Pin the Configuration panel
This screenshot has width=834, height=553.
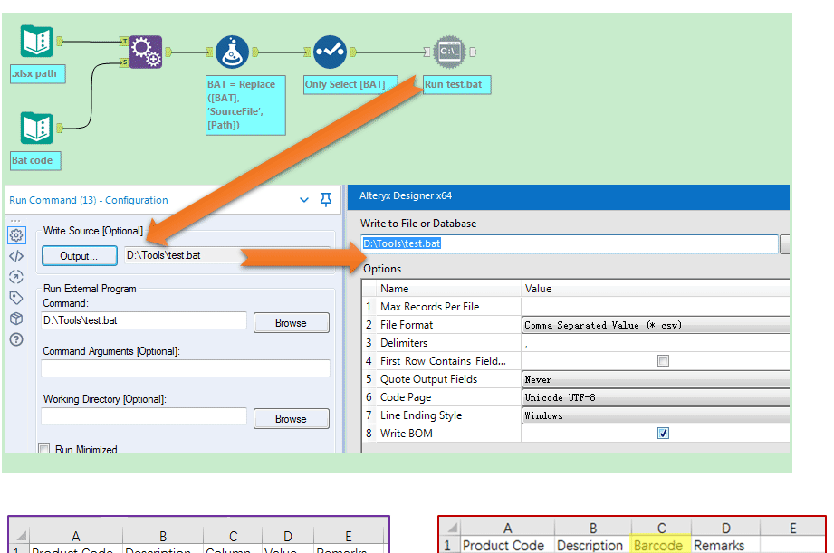coord(326,200)
